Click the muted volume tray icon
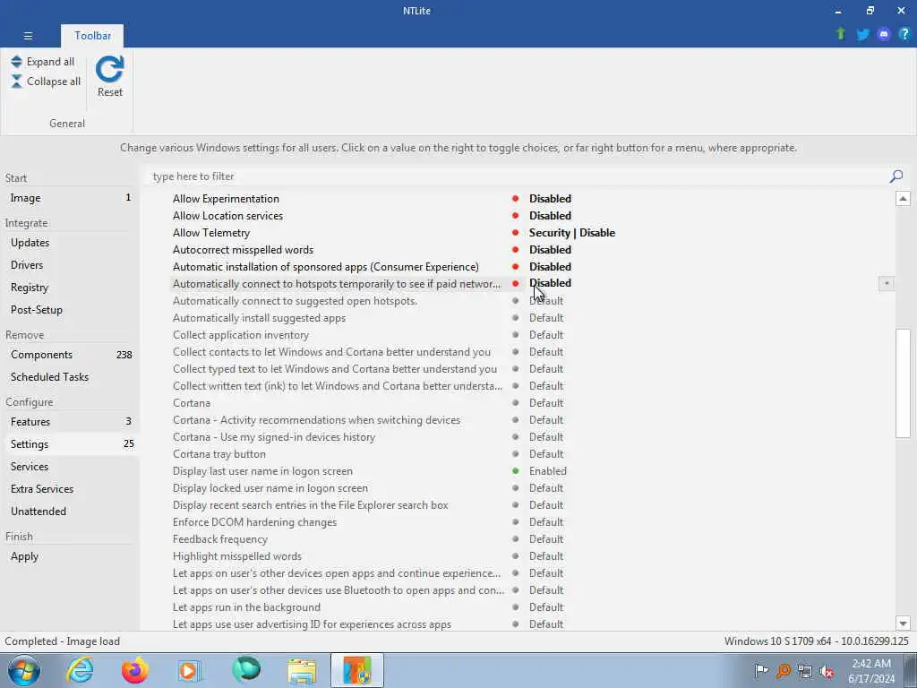The width and height of the screenshot is (917, 688). [x=827, y=672]
